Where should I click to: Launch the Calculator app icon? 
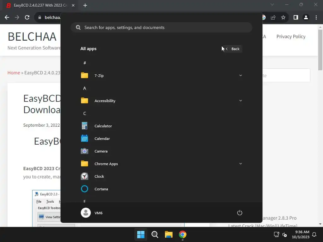[x=85, y=126]
